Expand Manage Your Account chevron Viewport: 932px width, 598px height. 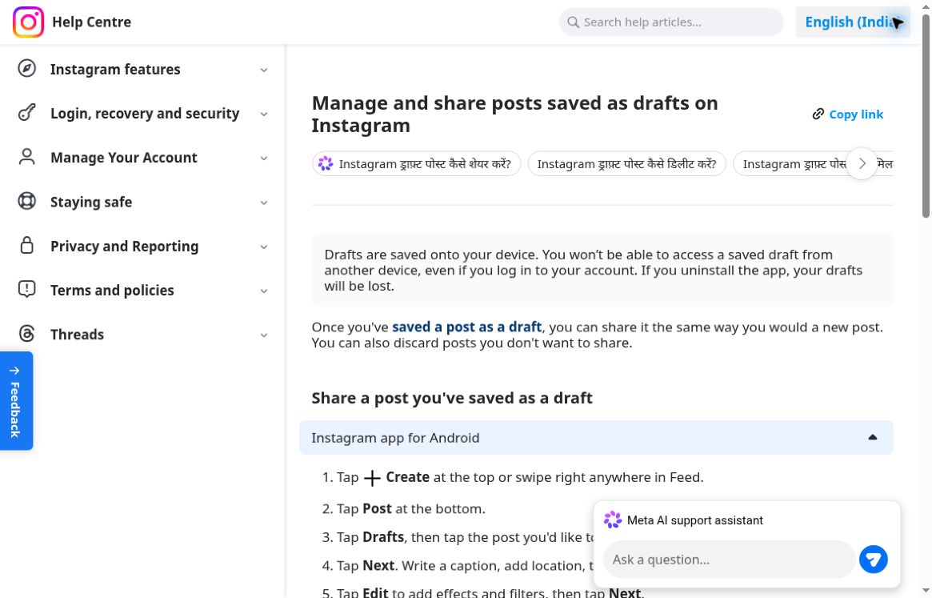[x=264, y=159]
